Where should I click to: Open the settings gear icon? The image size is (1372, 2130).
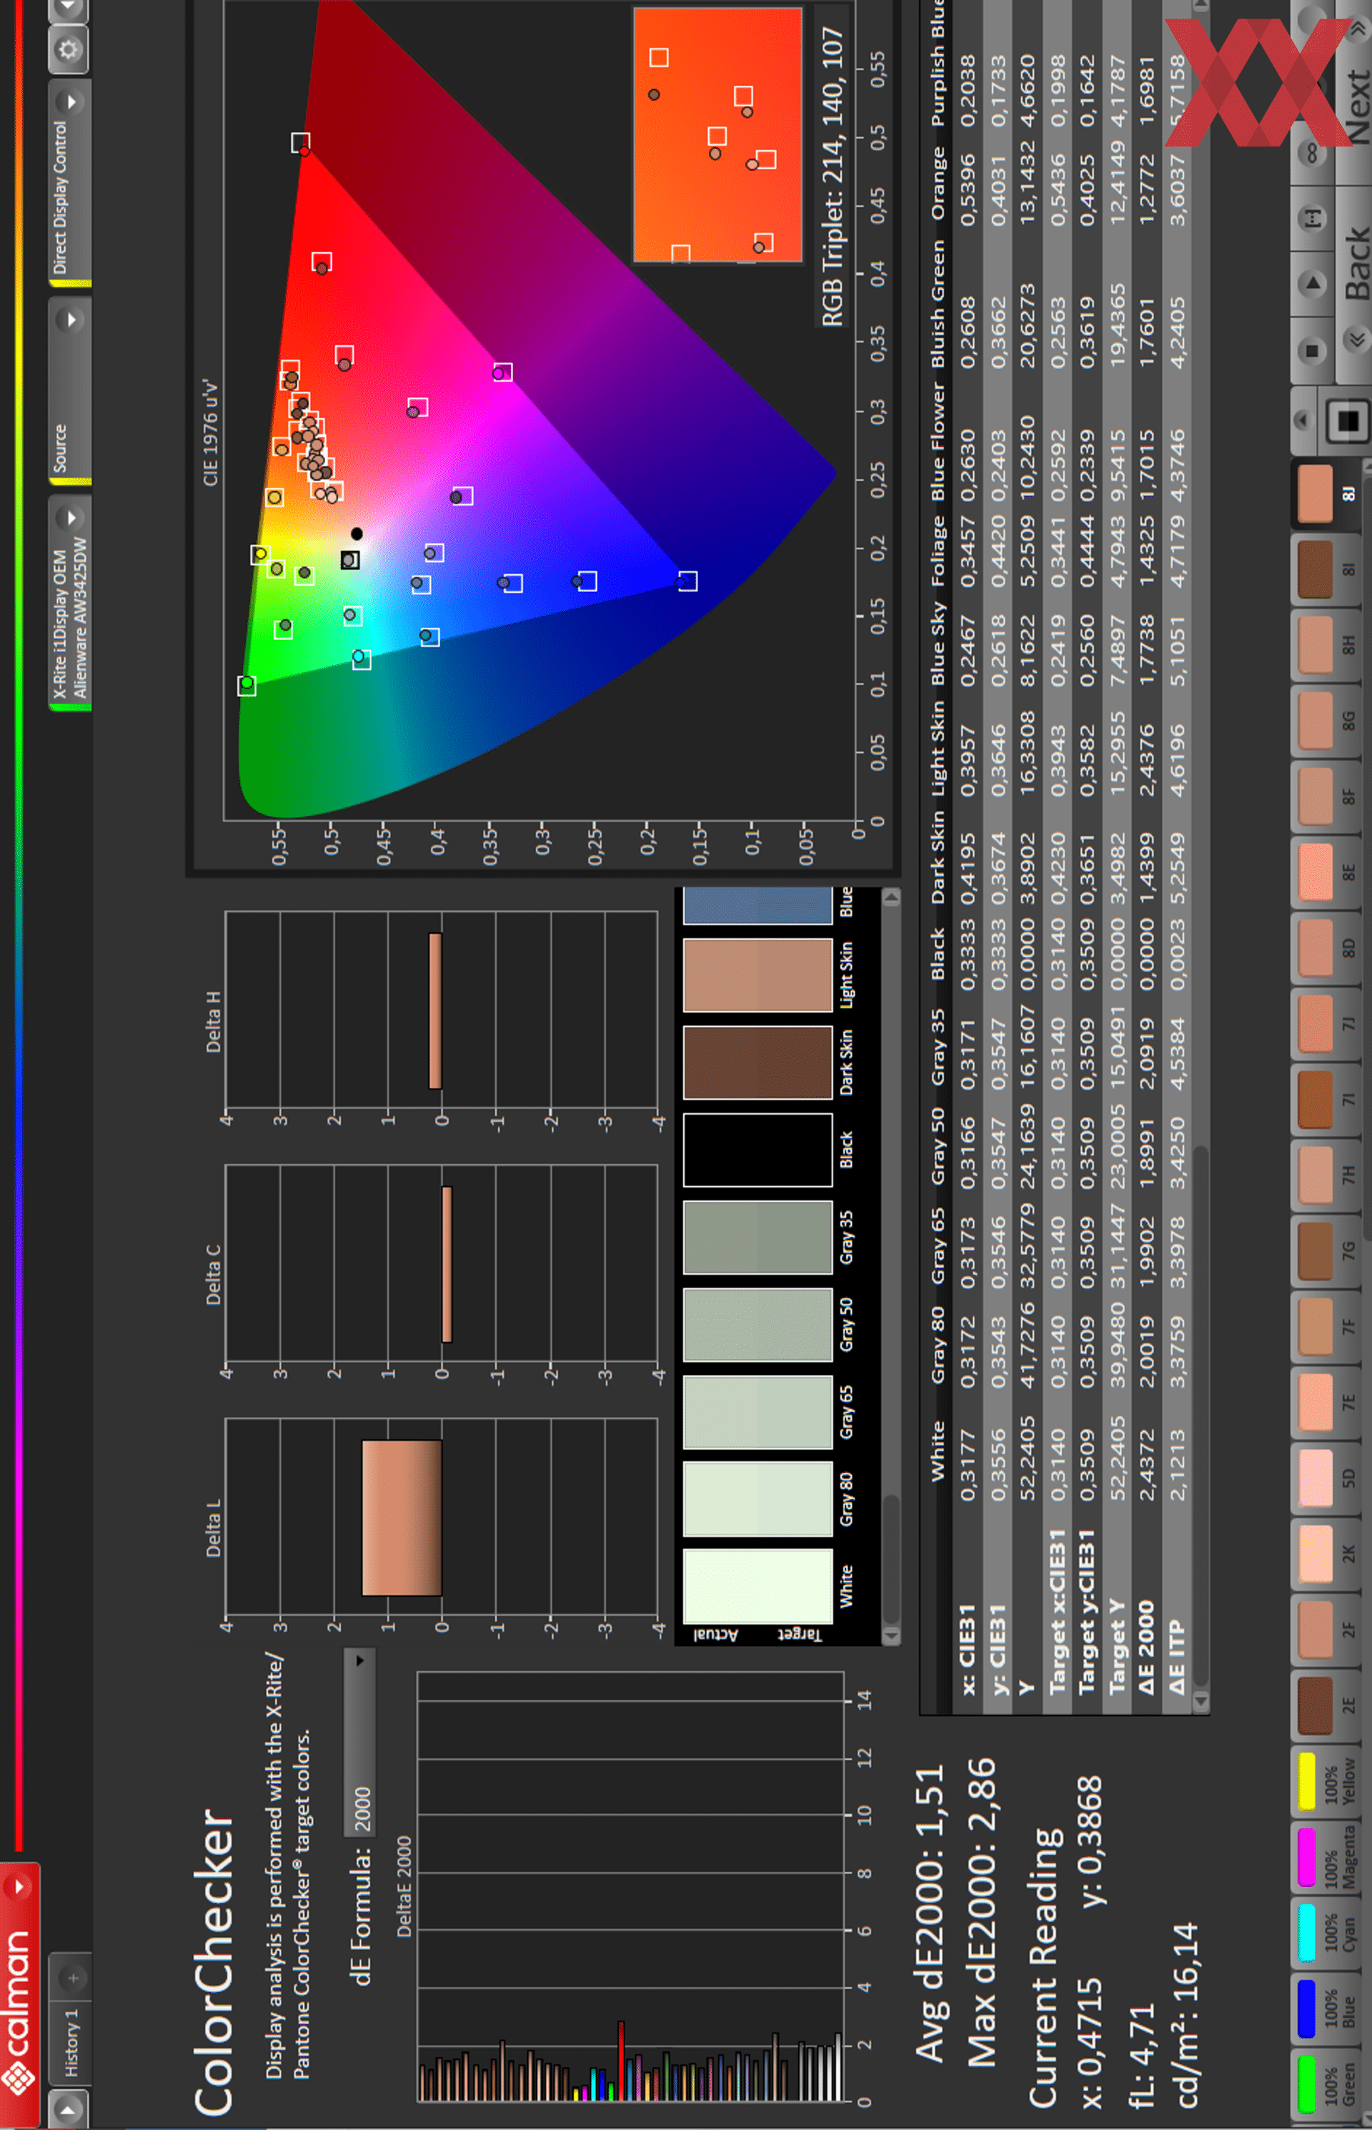69,49
